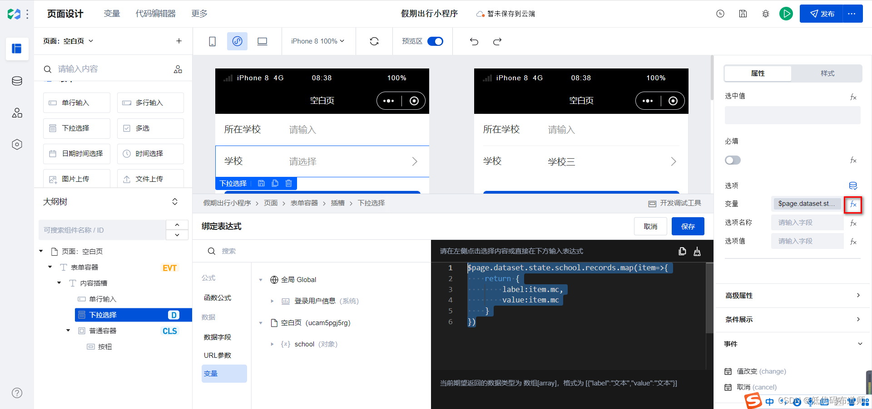
Task: Refresh the preview canvas
Action: [x=374, y=41]
